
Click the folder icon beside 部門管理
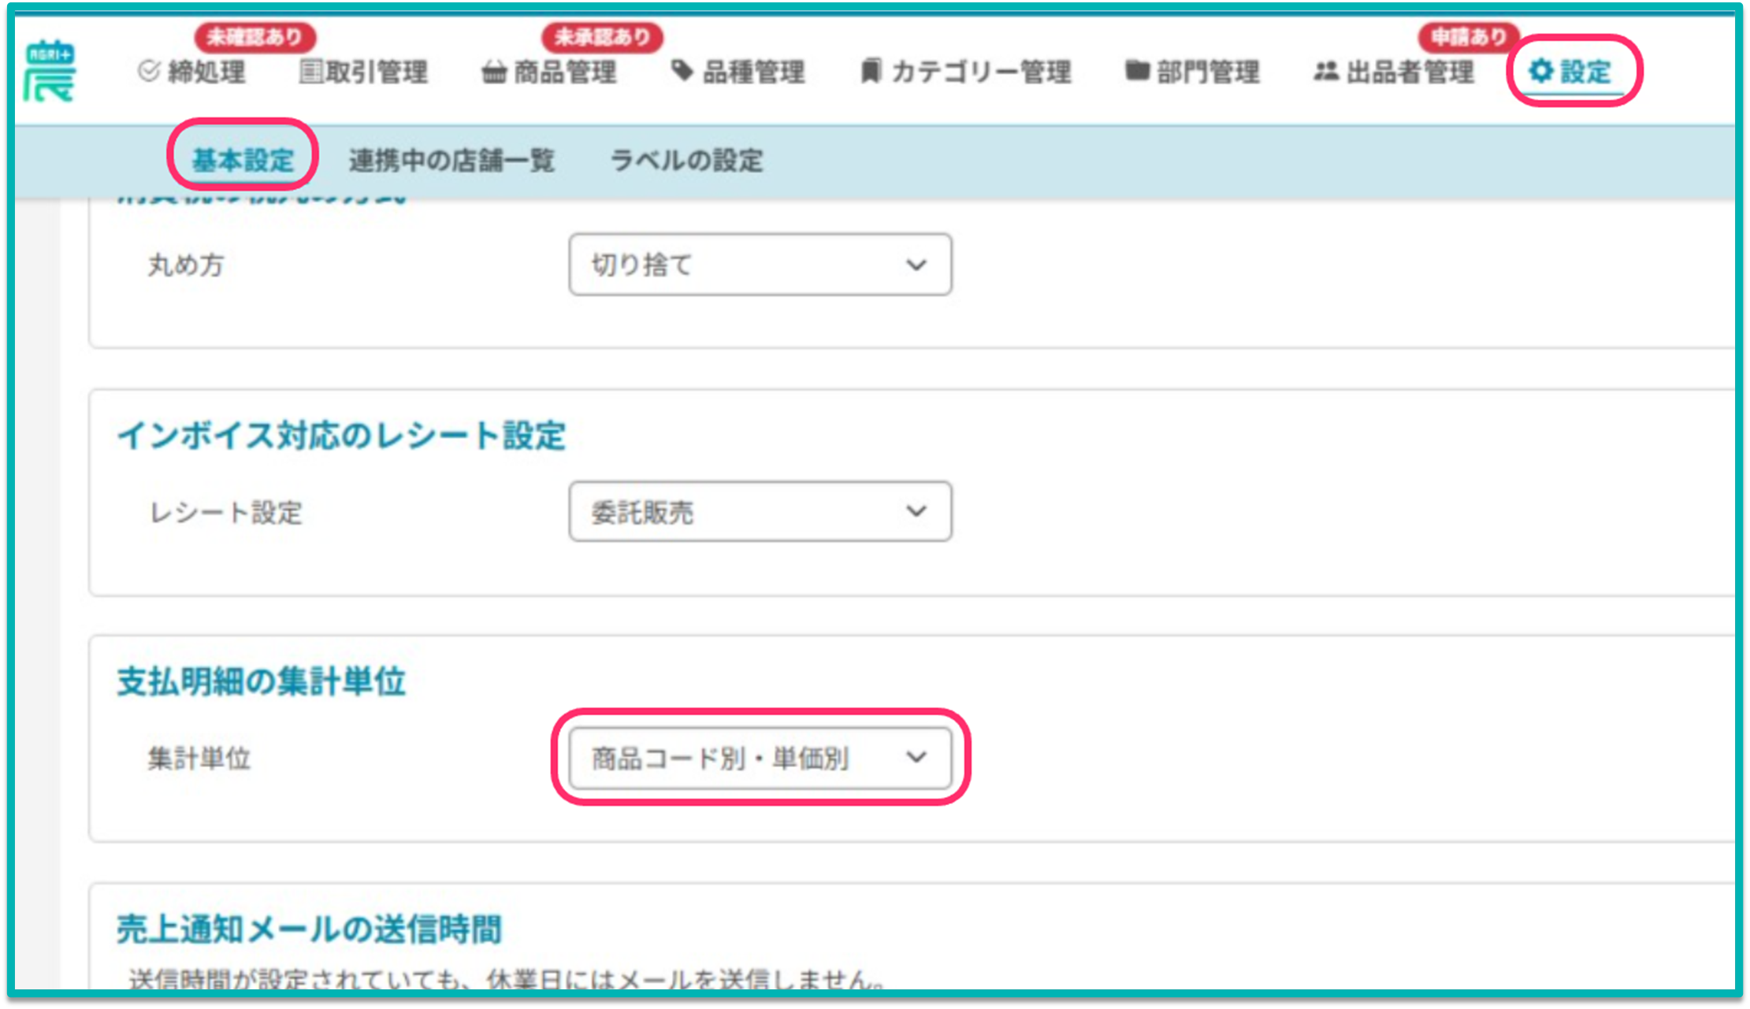click(1137, 71)
